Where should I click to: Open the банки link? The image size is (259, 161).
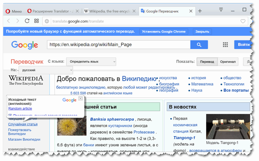[x=88, y=145]
